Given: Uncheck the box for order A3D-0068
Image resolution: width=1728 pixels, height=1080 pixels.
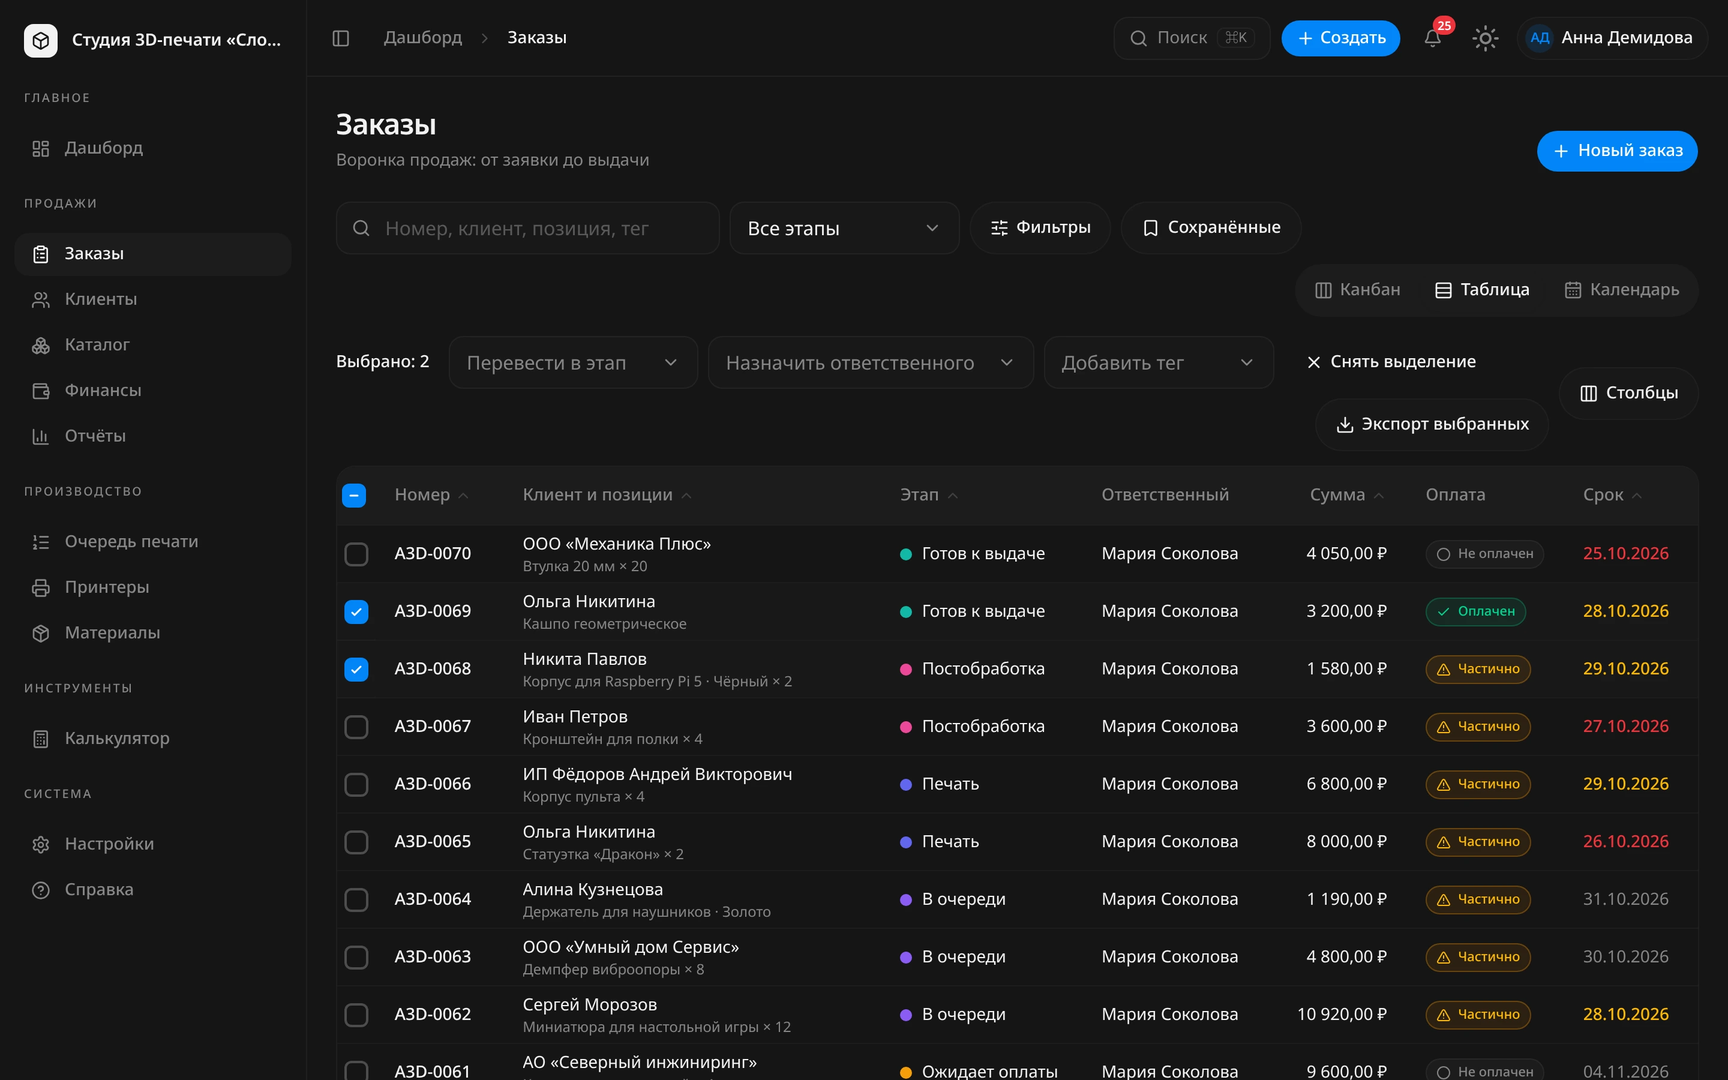Looking at the screenshot, I should 356,669.
